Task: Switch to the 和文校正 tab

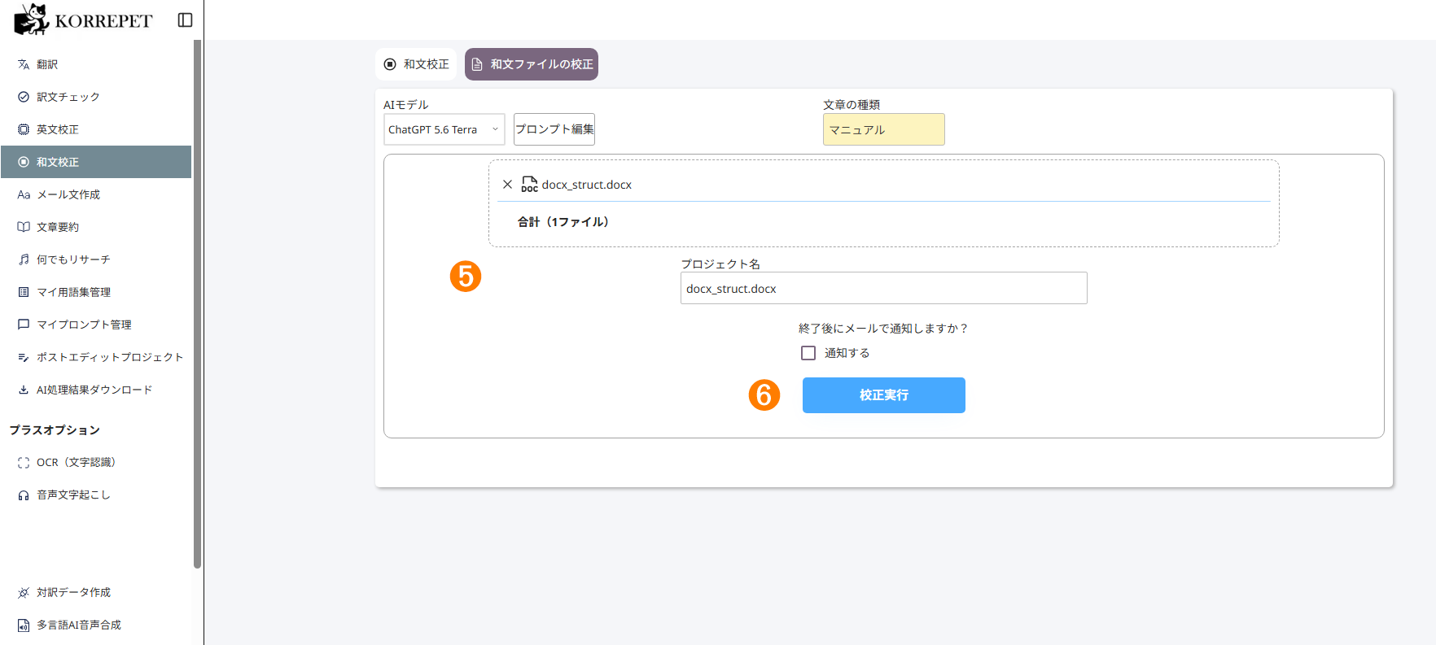Action: coord(416,64)
